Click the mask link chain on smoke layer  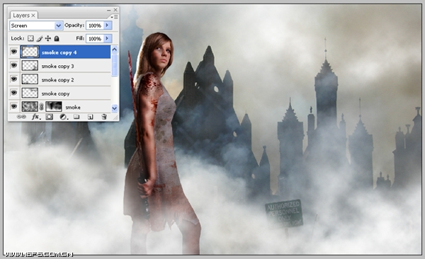pyautogui.click(x=42, y=107)
